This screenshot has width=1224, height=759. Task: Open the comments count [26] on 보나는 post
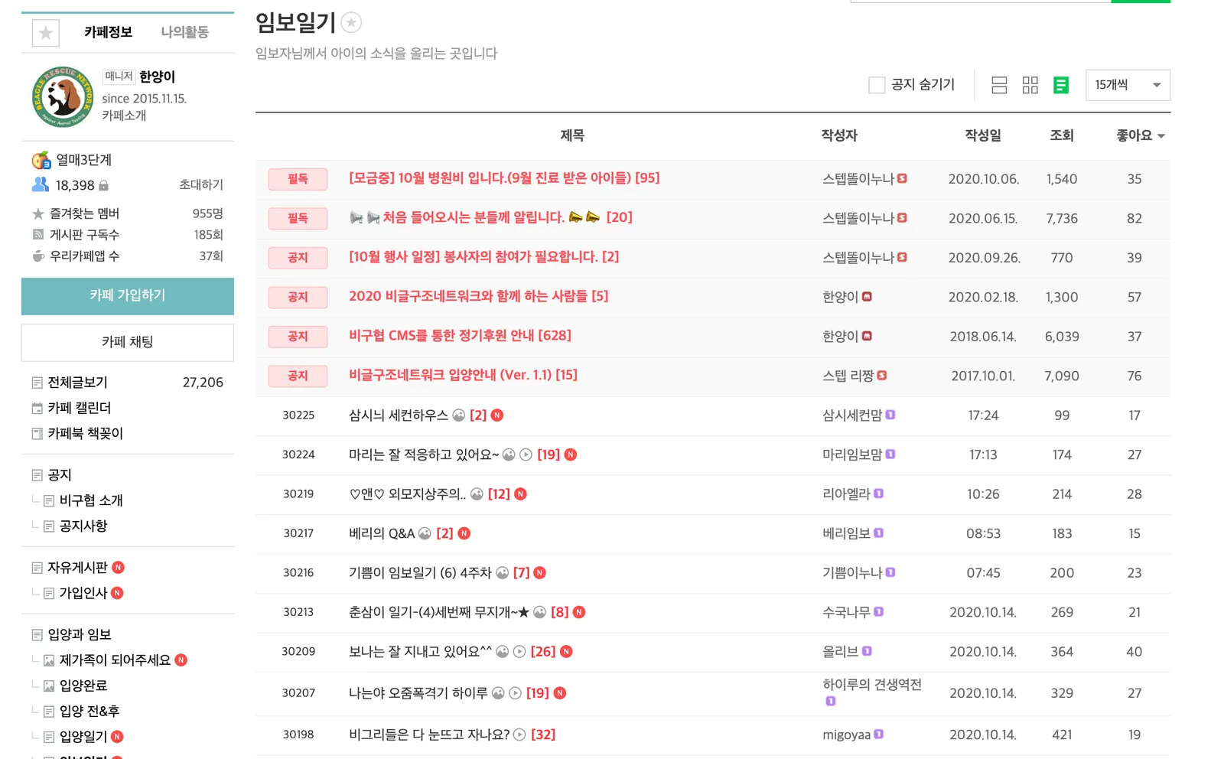[x=543, y=652]
